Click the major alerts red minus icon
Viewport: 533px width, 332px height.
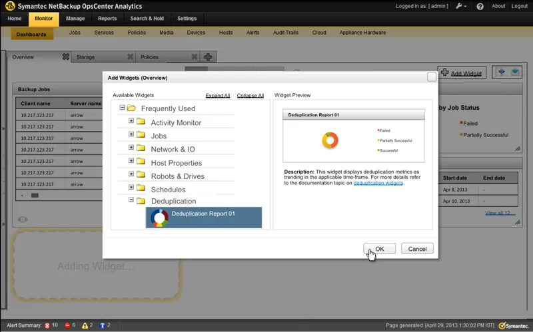coord(67,325)
